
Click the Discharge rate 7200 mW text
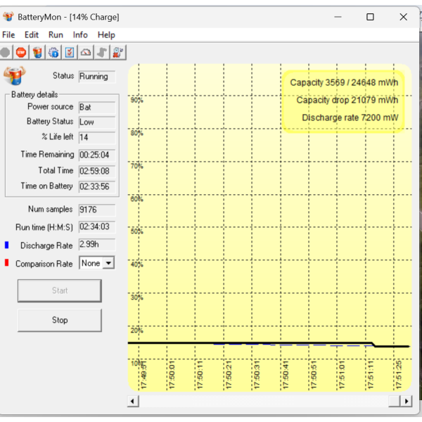click(x=350, y=117)
